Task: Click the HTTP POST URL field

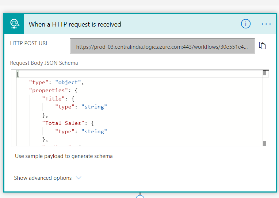Action: 163,46
